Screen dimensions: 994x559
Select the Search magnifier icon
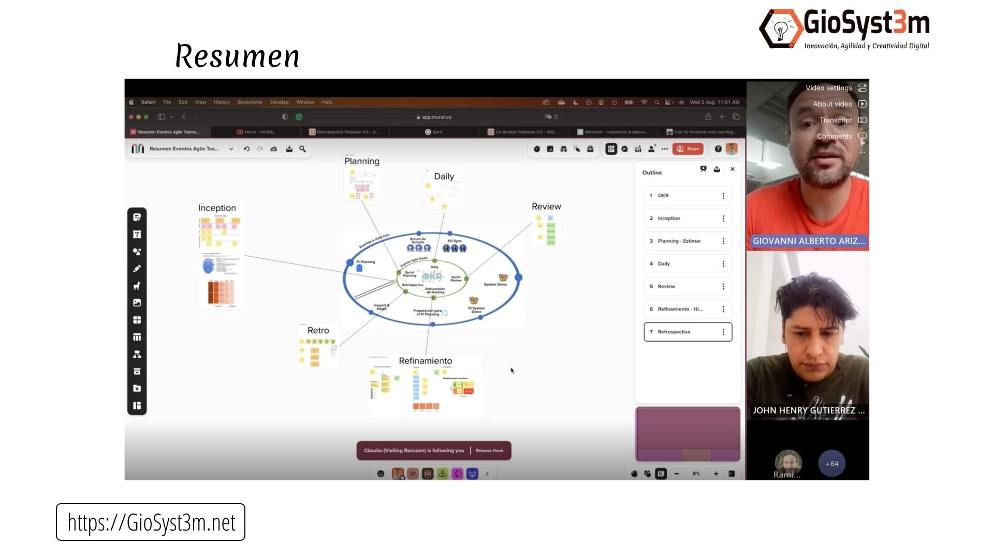click(x=302, y=149)
